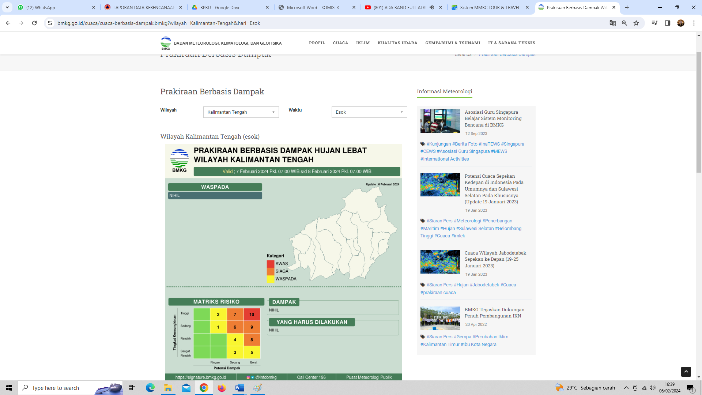Close the WhatsApp tab

tap(94, 7)
